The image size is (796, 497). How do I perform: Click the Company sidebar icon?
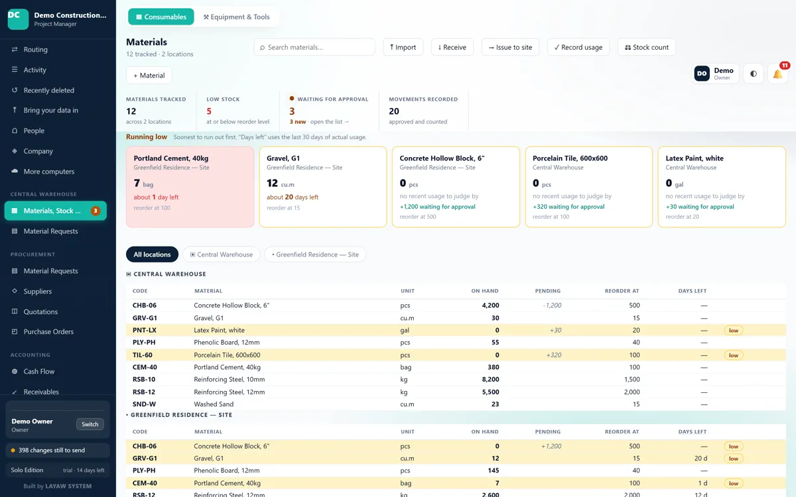point(15,151)
